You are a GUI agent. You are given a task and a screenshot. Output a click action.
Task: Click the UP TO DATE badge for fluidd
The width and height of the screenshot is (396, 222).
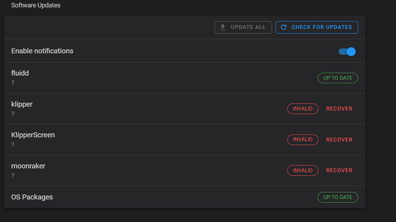point(338,78)
